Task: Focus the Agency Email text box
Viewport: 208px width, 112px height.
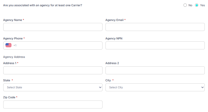Action: [x=155, y=27]
